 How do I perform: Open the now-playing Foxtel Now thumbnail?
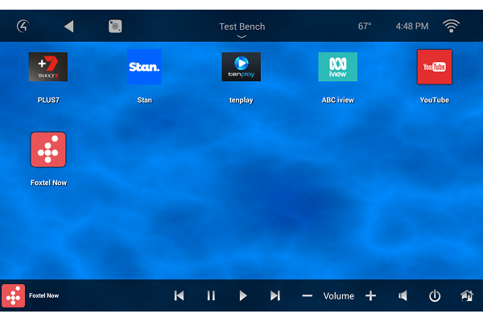coord(13,295)
